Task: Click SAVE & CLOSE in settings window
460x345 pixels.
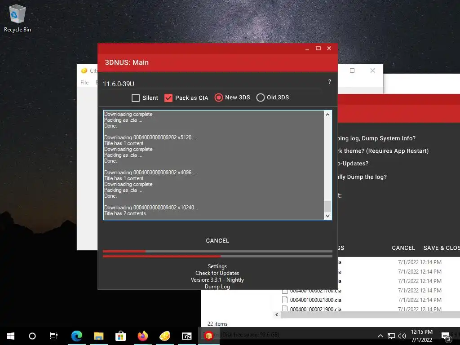Action: (x=442, y=248)
